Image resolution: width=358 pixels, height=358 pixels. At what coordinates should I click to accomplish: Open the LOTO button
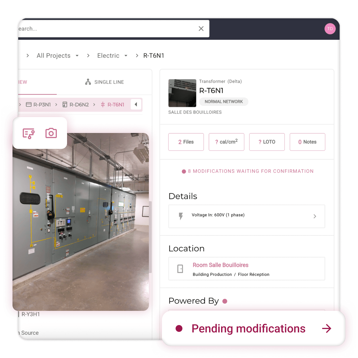267,142
